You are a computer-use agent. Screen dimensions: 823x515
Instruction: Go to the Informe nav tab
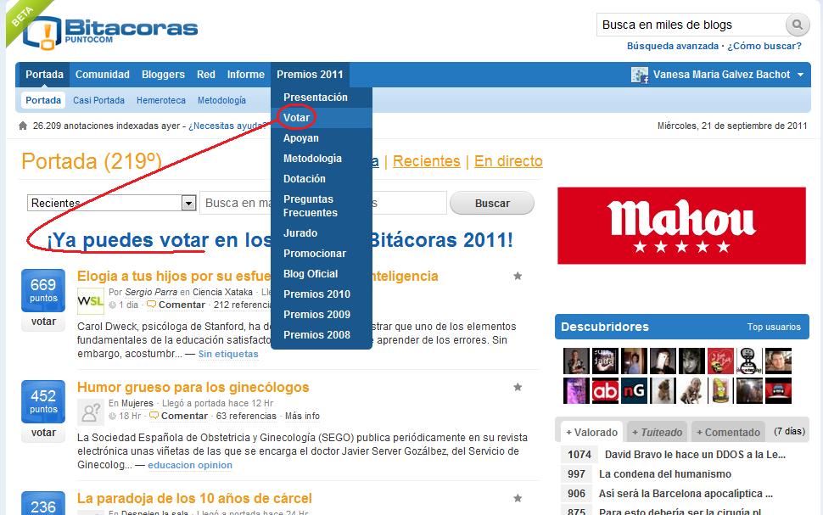click(x=246, y=75)
